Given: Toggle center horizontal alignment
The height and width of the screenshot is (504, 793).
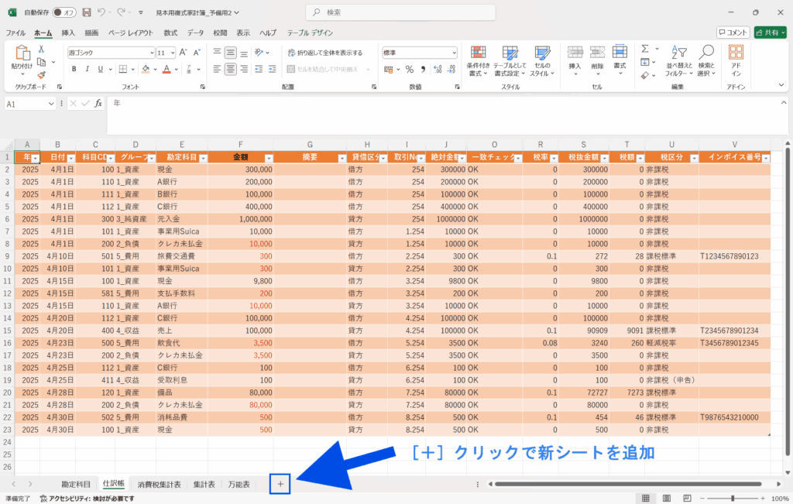Looking at the screenshot, I should click(231, 69).
